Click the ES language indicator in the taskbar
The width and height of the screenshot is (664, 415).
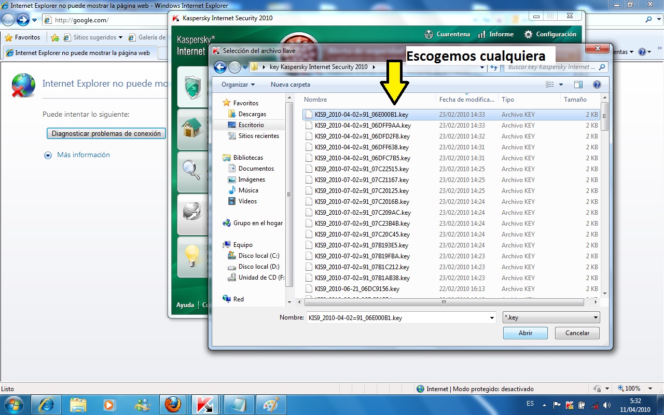(x=530, y=404)
